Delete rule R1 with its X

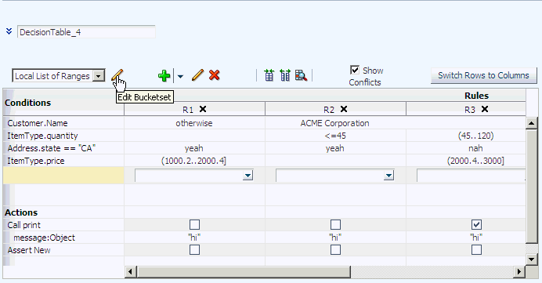[x=203, y=109]
